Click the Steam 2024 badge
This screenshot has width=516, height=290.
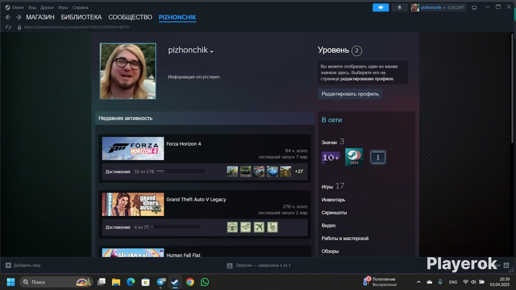tap(354, 157)
